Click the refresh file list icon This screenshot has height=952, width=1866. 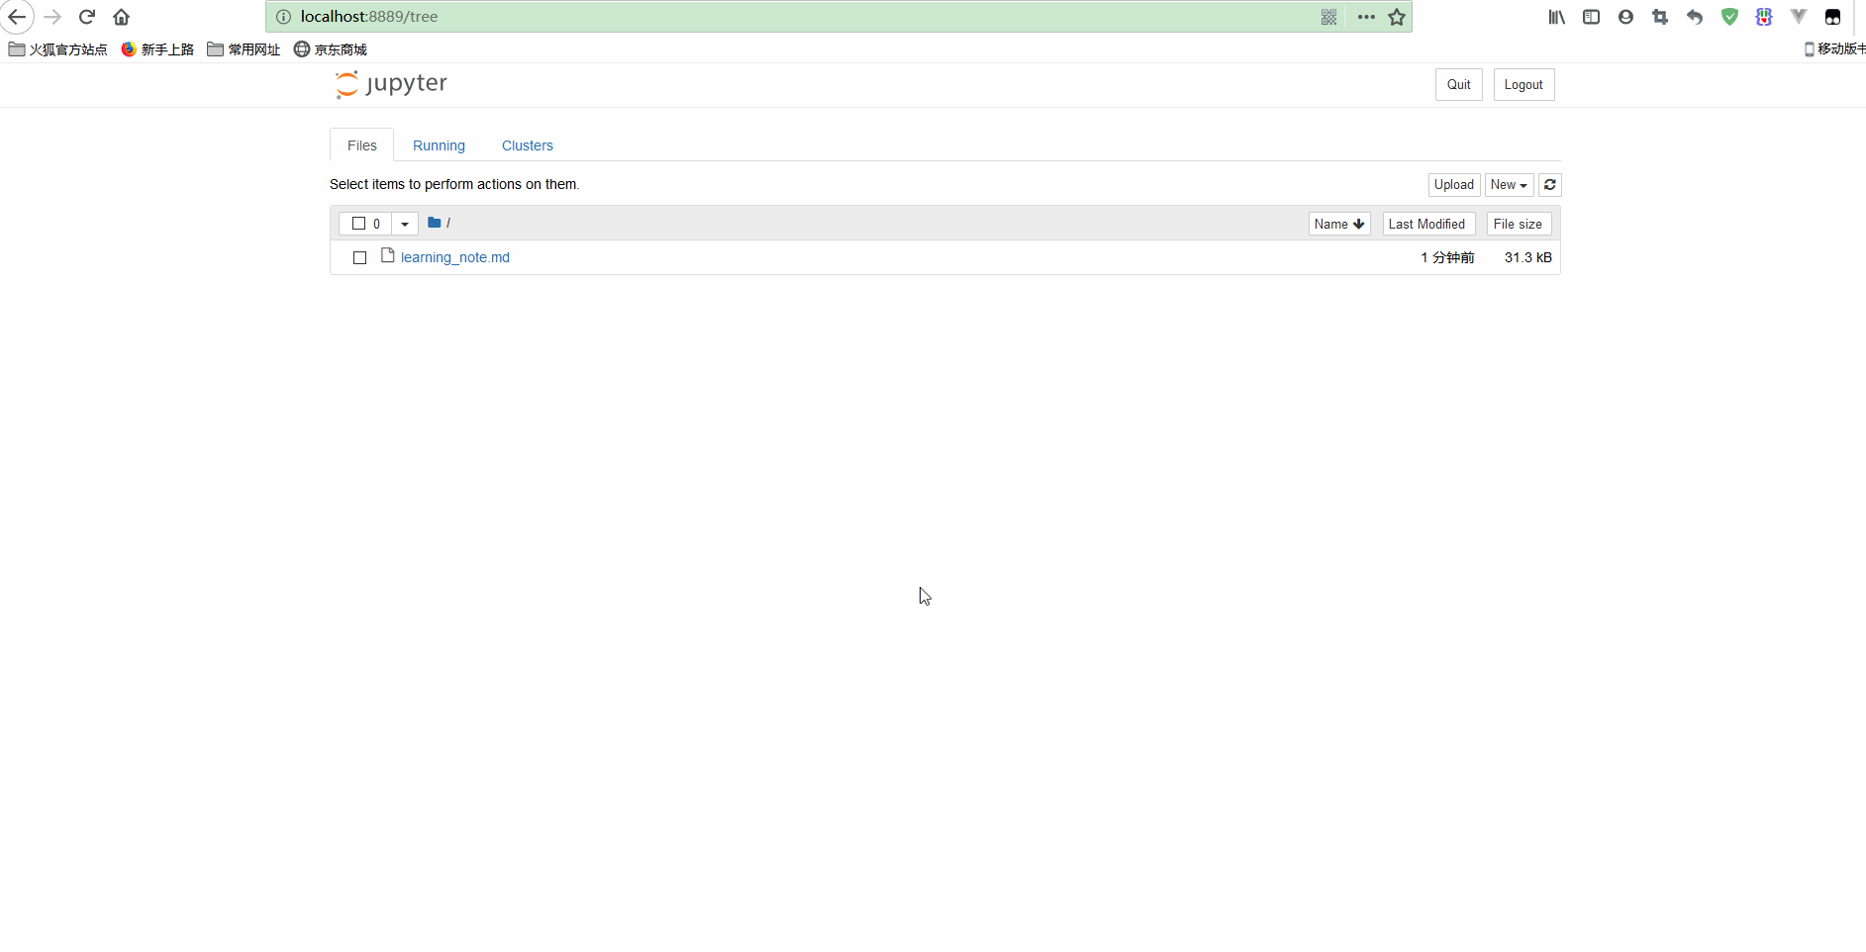pyautogui.click(x=1549, y=185)
